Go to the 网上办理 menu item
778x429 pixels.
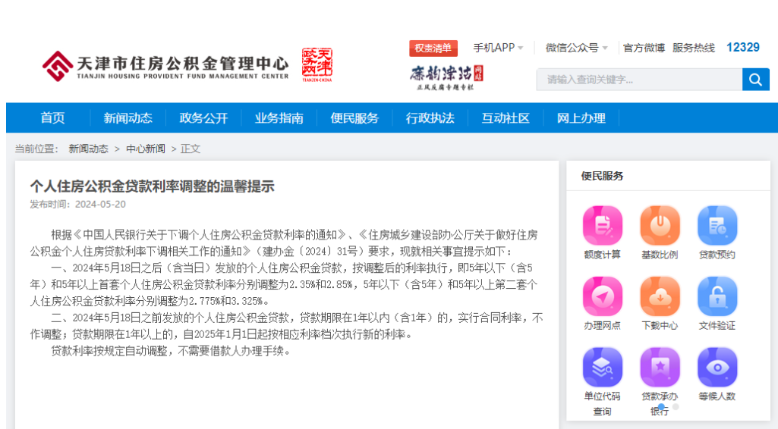581,118
